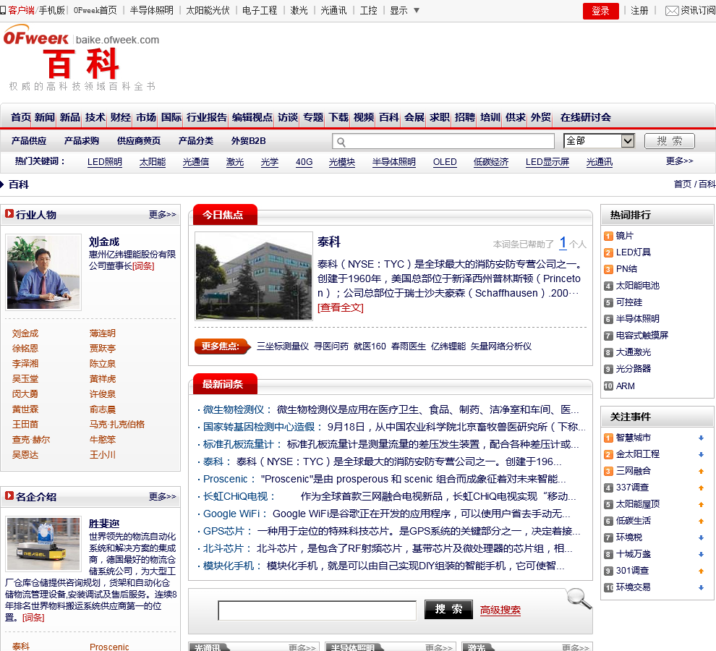Screen dimensions: 716x651
Task: Click in the top search input field
Action: coord(443,141)
